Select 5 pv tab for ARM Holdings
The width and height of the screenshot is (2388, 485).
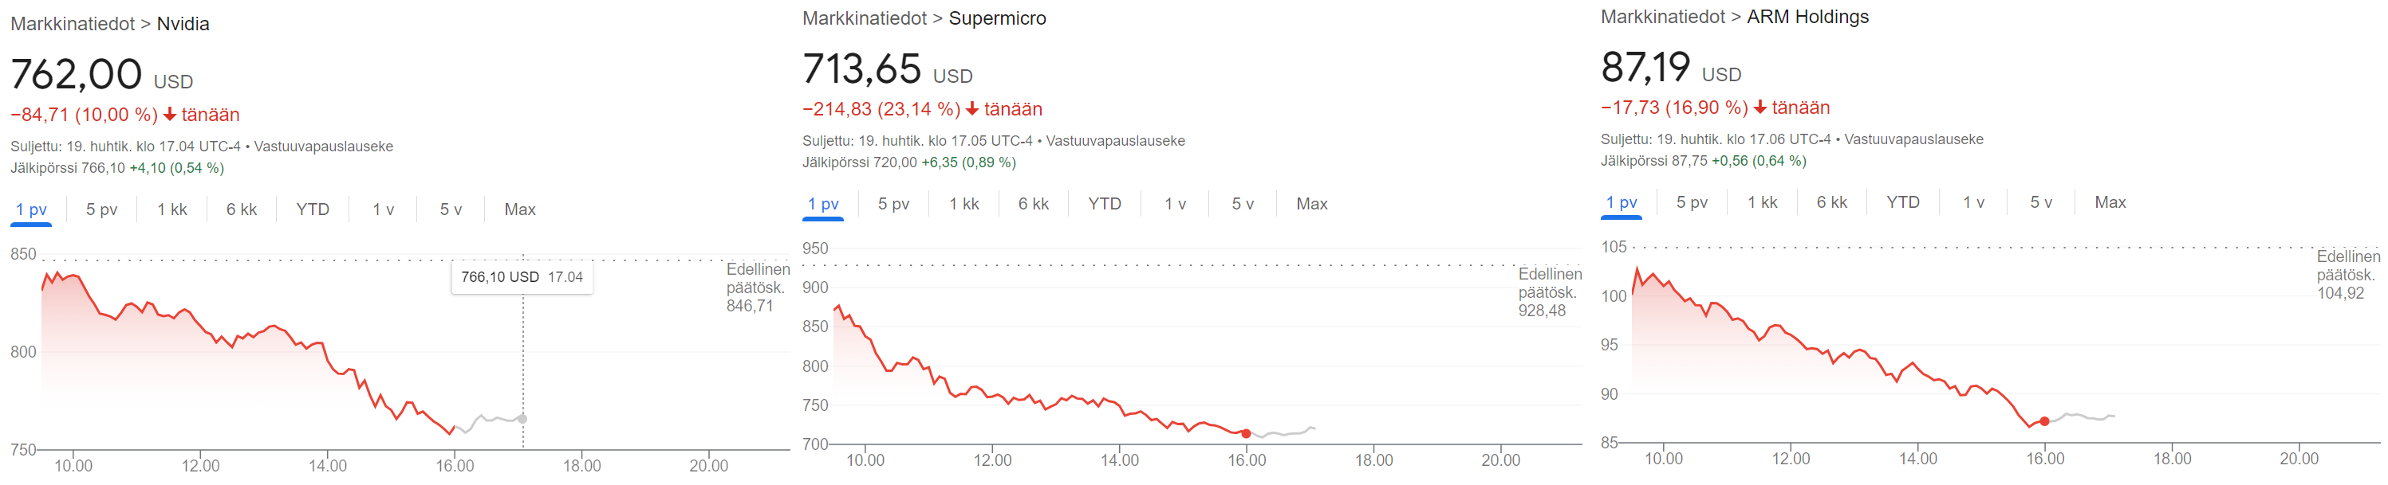(1692, 201)
